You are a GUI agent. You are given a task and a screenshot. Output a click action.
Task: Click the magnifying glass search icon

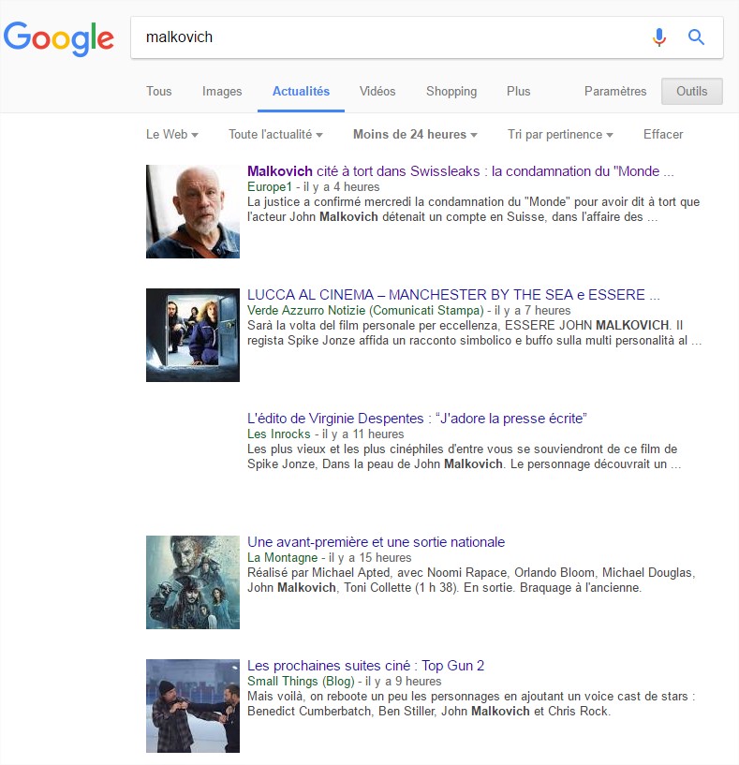(x=696, y=37)
